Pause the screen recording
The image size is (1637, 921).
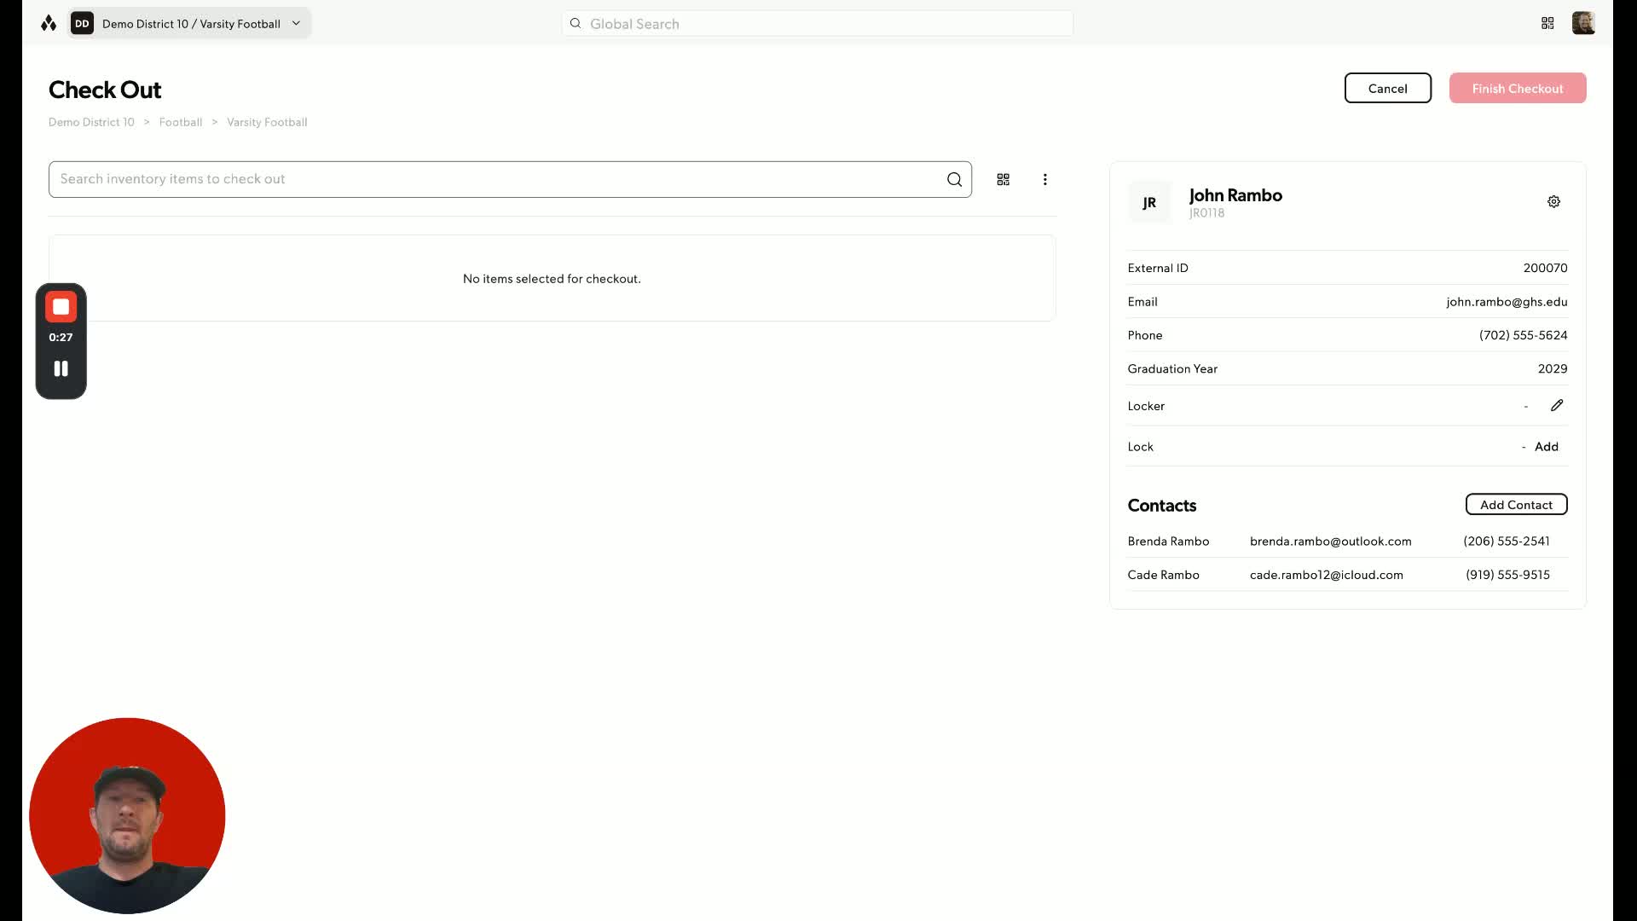[x=61, y=368]
